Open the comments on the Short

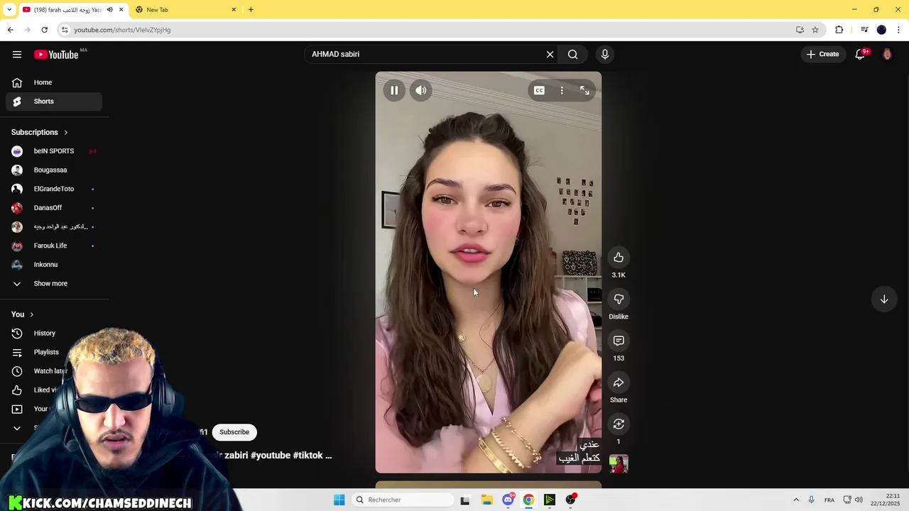coord(619,341)
